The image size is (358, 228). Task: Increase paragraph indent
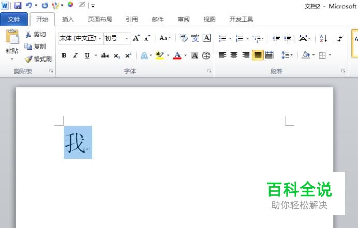point(288,38)
